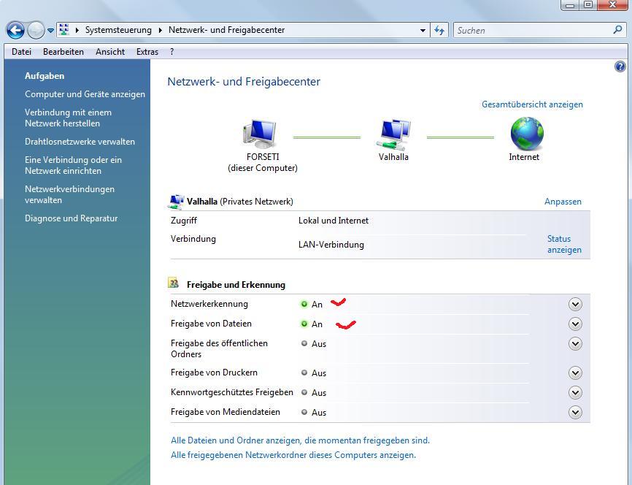Click the Internet globe icon
Screen dimensions: 632x485
(x=527, y=134)
